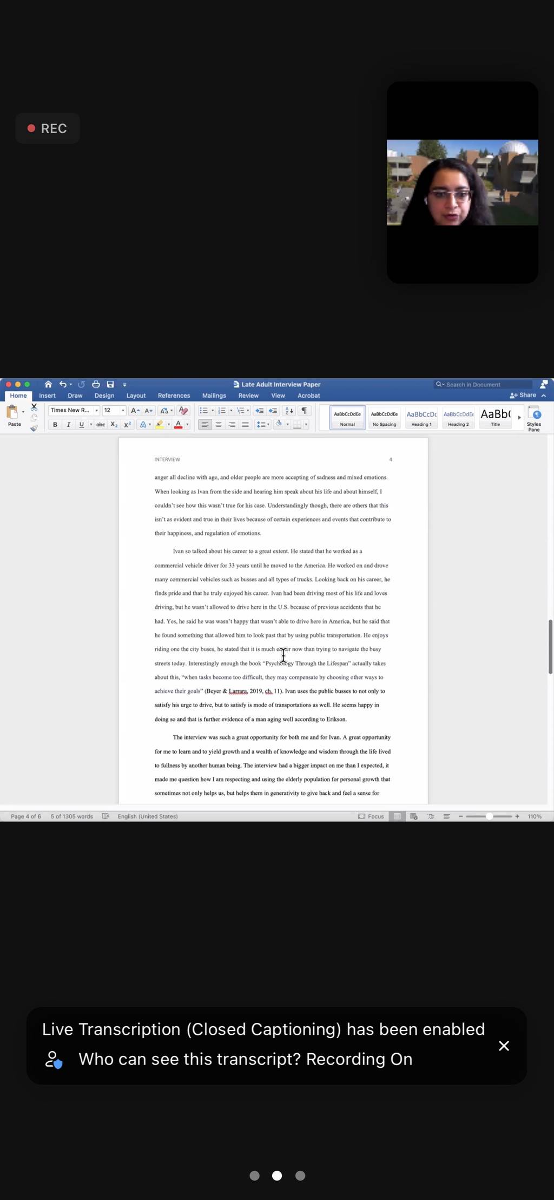Click the Sort A-Z icon
554x1200 pixels.
click(x=289, y=411)
